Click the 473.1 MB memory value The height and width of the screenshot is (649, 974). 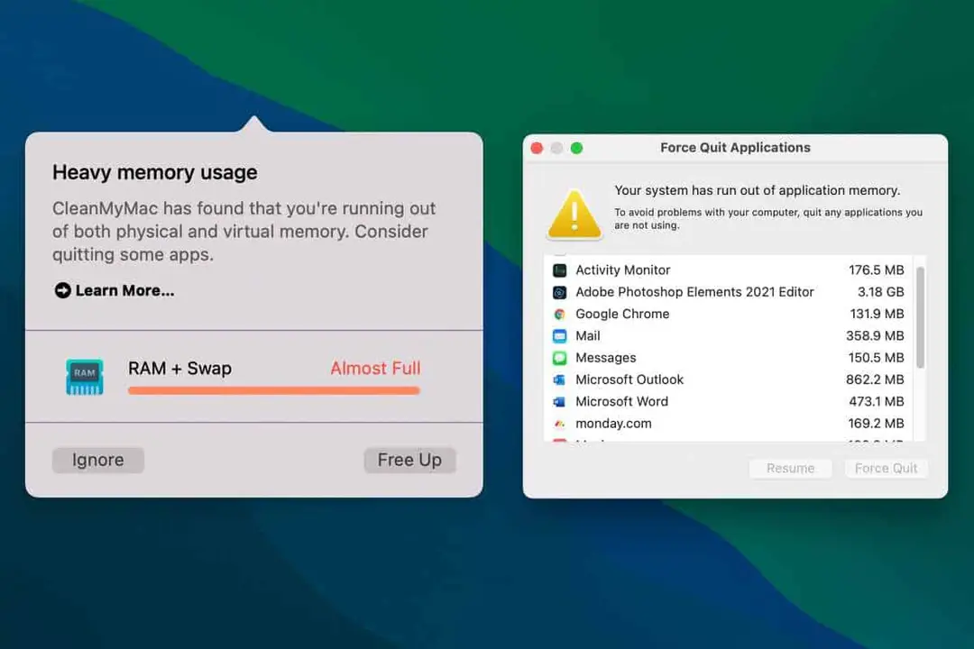point(877,402)
